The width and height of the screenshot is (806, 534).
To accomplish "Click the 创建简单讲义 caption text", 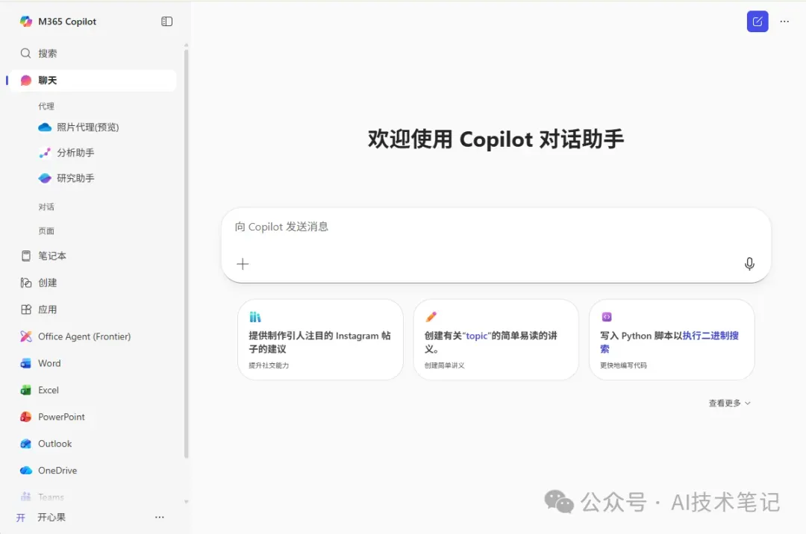I will pos(445,365).
